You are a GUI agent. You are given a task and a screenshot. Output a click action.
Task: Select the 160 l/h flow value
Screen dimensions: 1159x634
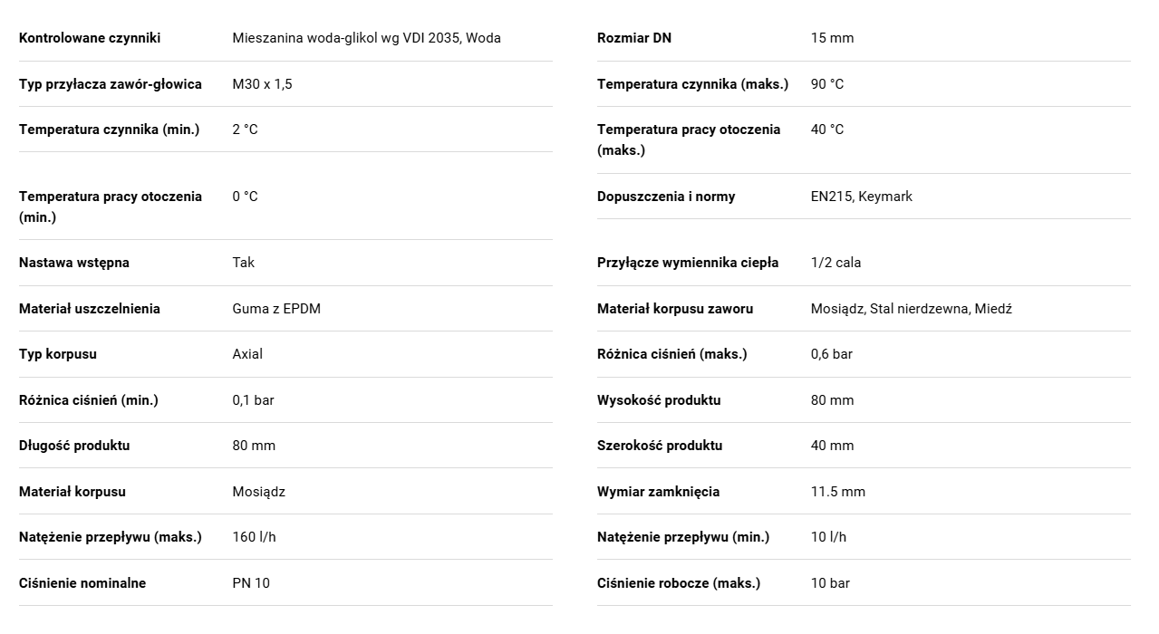pyautogui.click(x=254, y=537)
